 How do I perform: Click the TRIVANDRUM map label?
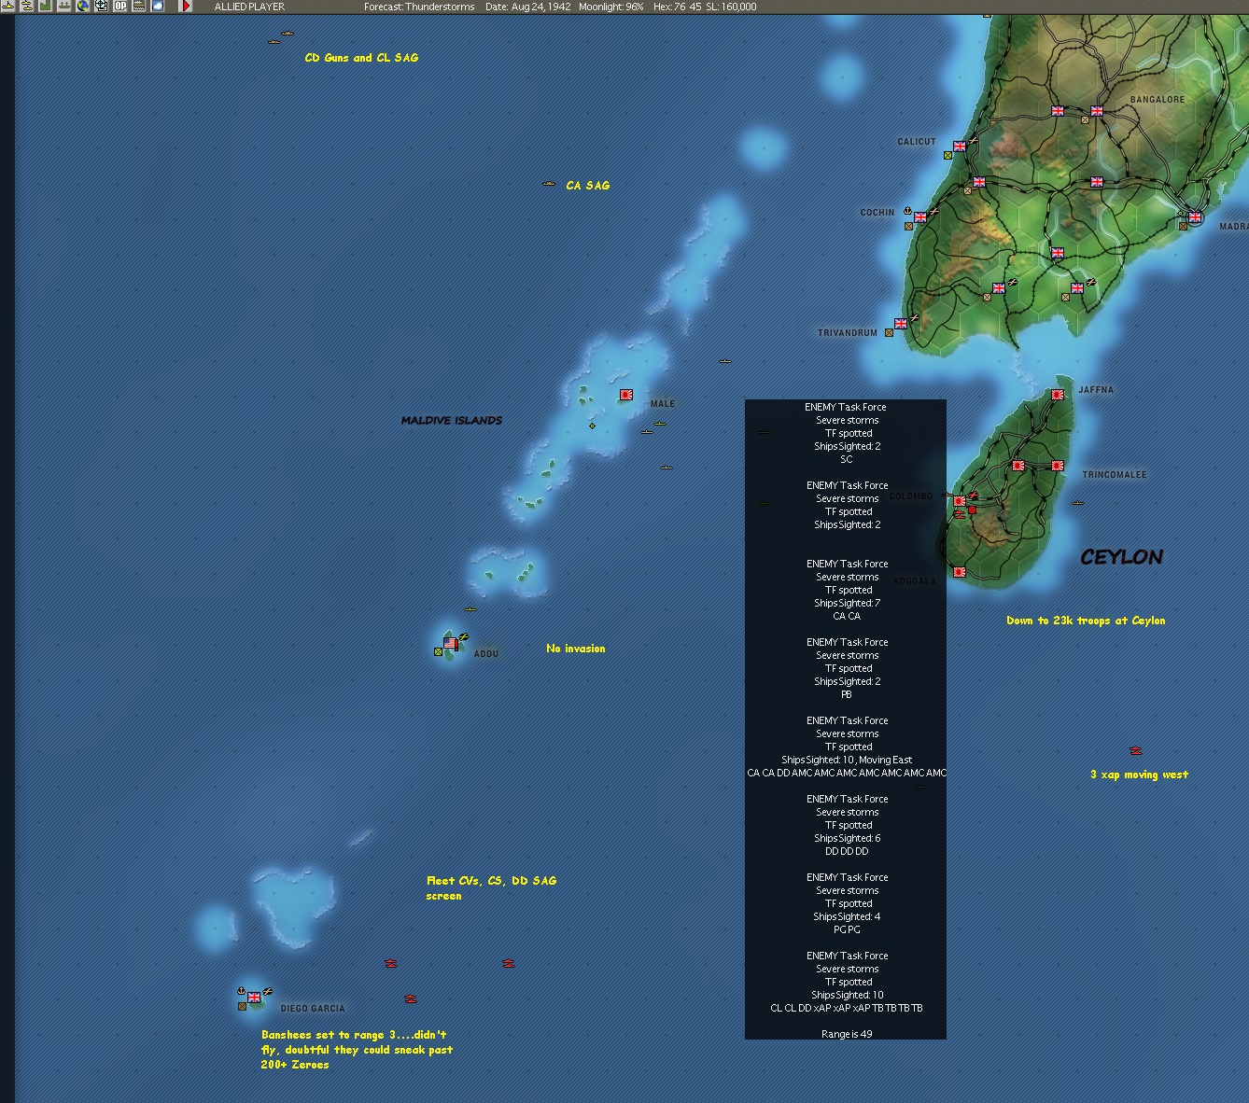click(848, 333)
